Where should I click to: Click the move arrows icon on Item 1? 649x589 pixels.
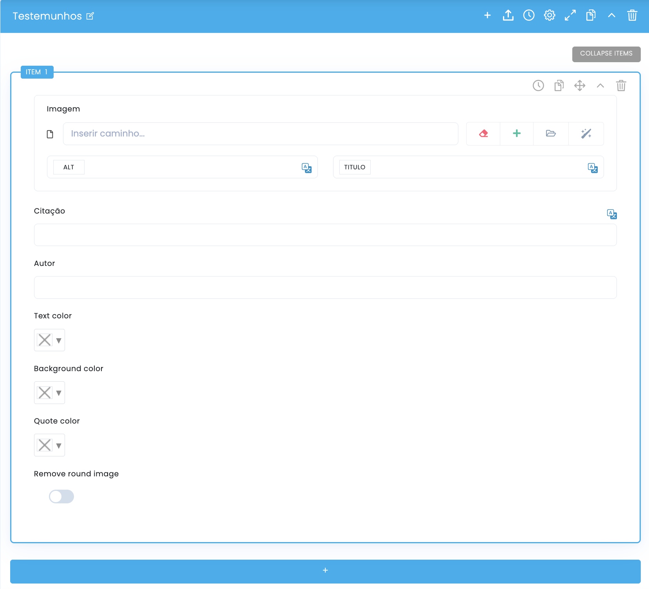[x=580, y=86]
